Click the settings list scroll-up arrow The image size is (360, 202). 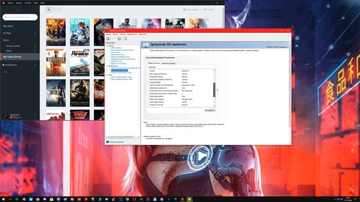coord(214,71)
